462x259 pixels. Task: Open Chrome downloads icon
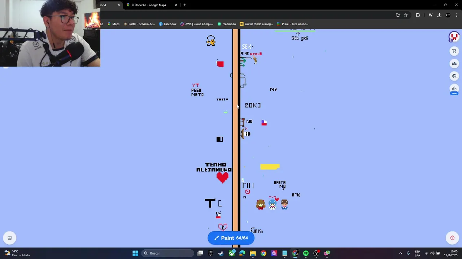[x=439, y=15]
